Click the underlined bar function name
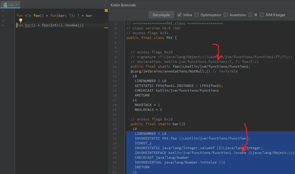295x174 pixels. pyautogui.click(x=28, y=25)
